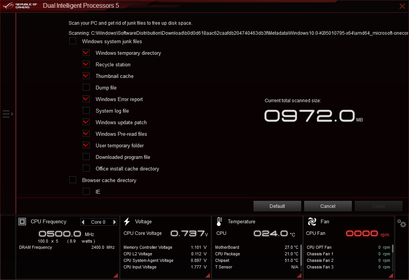409x280 pixels.
Task: Enable the Dump file checkbox
Action: pyautogui.click(x=86, y=87)
